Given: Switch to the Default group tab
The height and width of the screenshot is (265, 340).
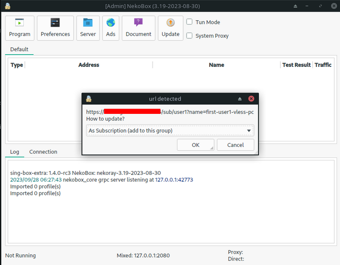Looking at the screenshot, I should coord(19,49).
